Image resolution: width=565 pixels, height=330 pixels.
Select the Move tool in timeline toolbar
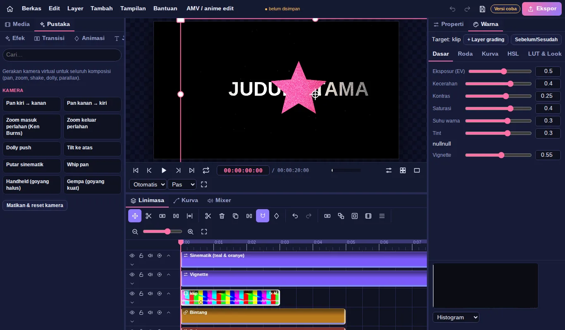(135, 216)
